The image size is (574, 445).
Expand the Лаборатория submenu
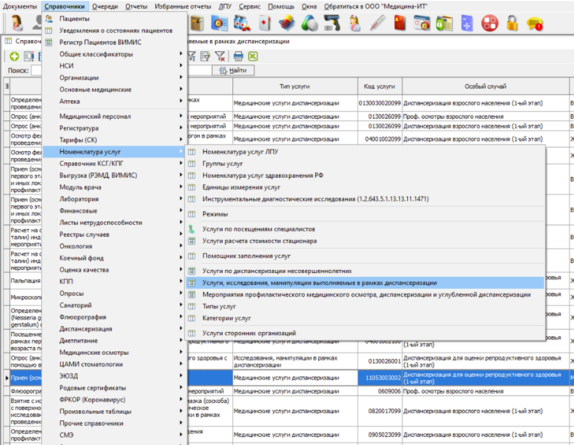click(115, 199)
